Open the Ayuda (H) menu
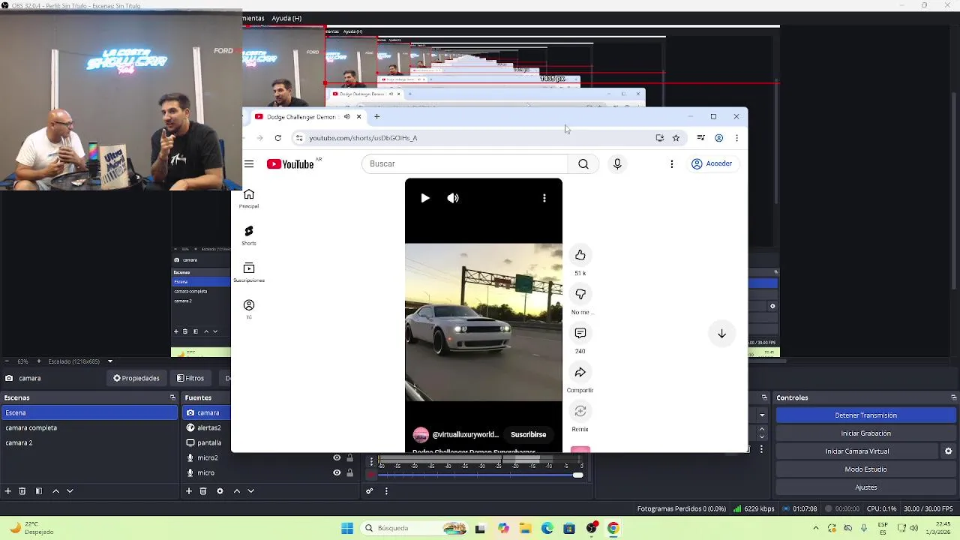 [x=286, y=18]
